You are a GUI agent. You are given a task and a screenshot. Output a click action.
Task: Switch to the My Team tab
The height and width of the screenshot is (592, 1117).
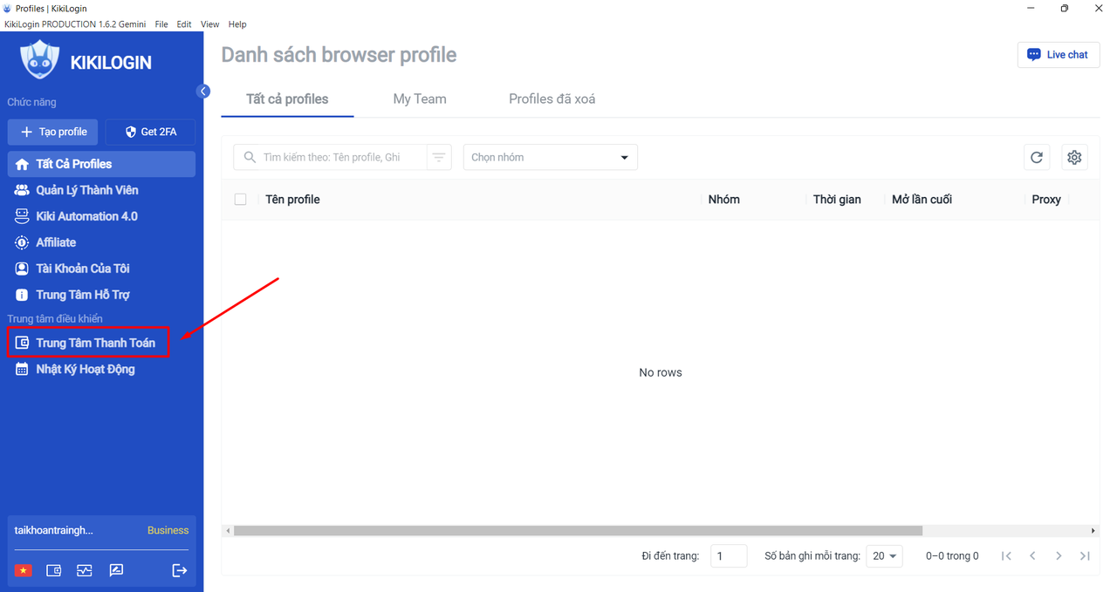[420, 99]
